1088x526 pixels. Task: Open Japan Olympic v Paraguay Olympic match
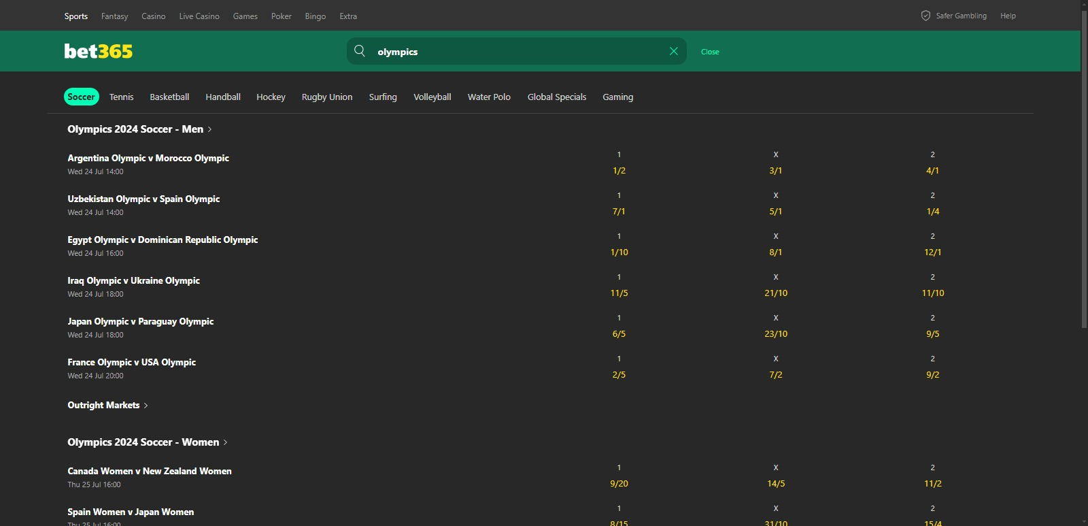click(x=140, y=321)
